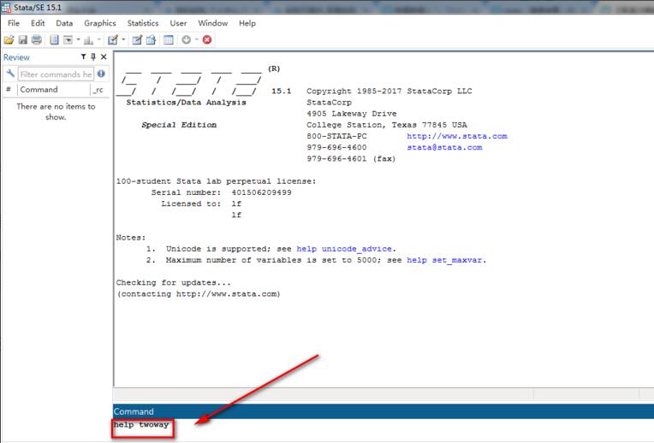Click 'College Station, Texas 77845 USA' text
This screenshot has width=654, height=443.
tap(387, 125)
